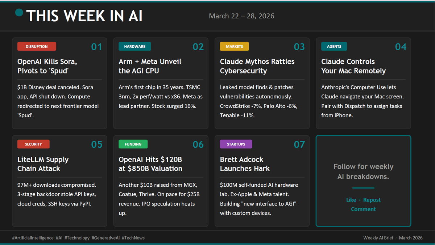Viewport: 435px width, 245px height.
Task: Click the date March 22 – 28, 2026
Action: (x=241, y=16)
